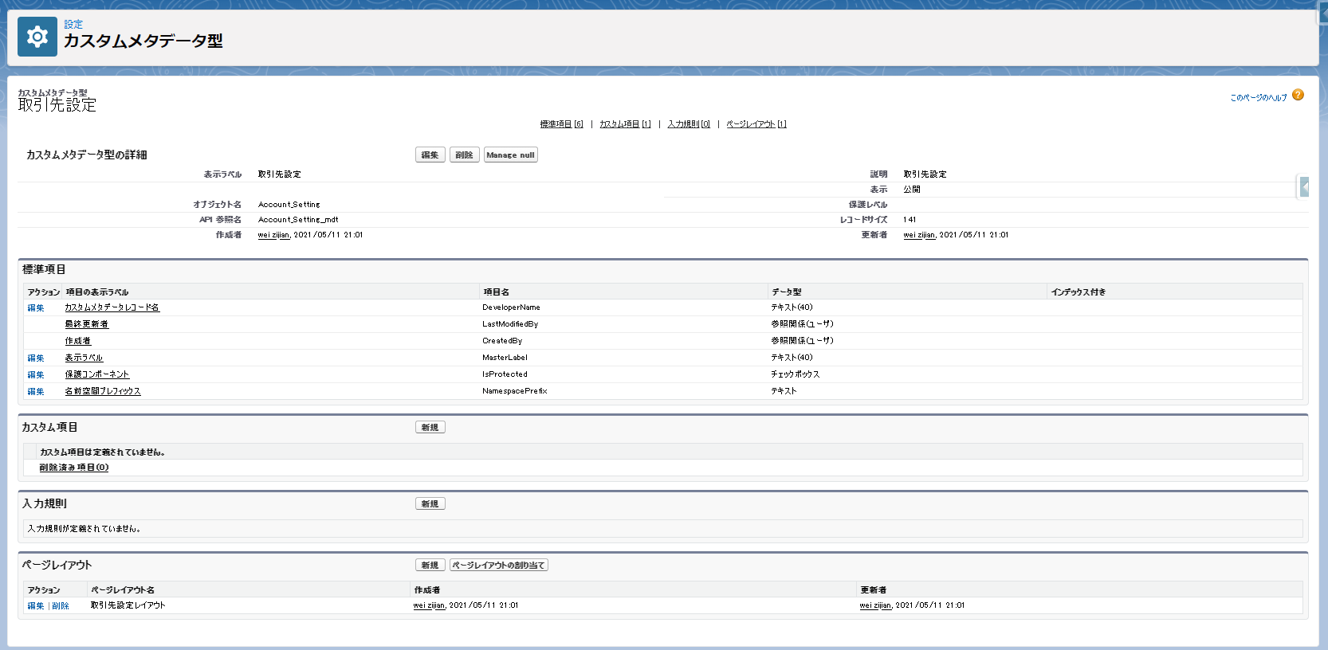Jump to 入力規則 [0] section link
1328x650 pixels.
(x=689, y=123)
